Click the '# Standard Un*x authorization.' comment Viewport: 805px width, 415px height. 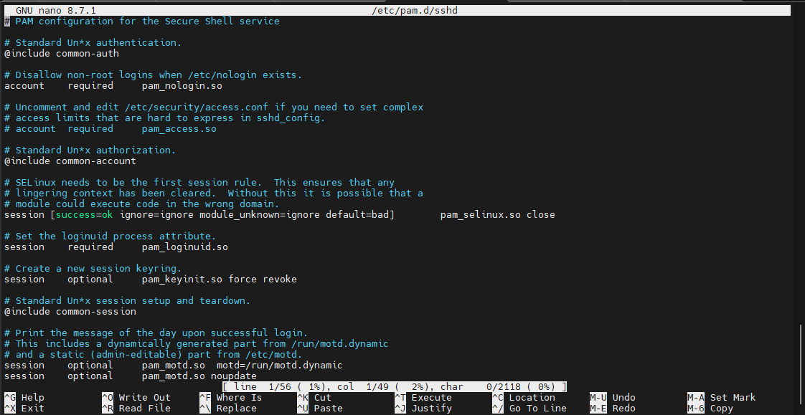90,151
